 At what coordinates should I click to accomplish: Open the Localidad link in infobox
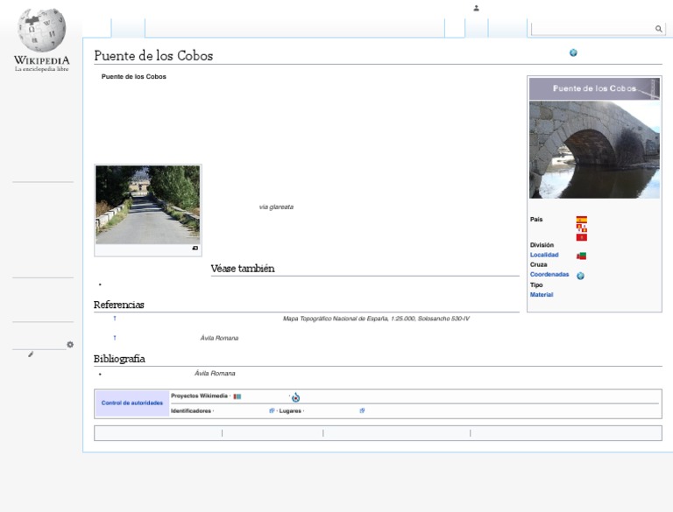coord(543,255)
